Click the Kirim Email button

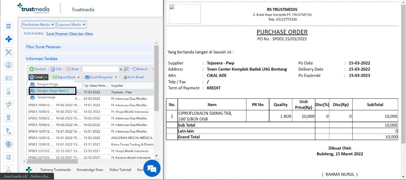(x=133, y=77)
